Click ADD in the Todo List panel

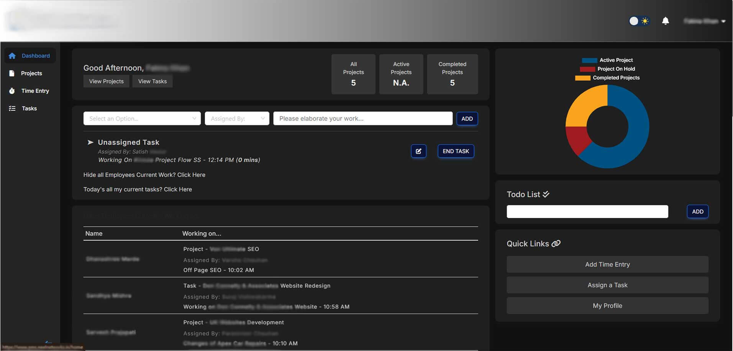[x=698, y=211]
